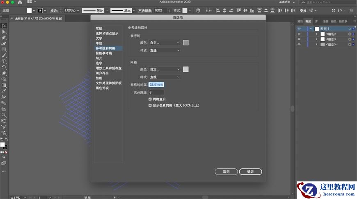Switch to the 渐变 panel tab
The image size is (357, 199).
click(x=325, y=21)
